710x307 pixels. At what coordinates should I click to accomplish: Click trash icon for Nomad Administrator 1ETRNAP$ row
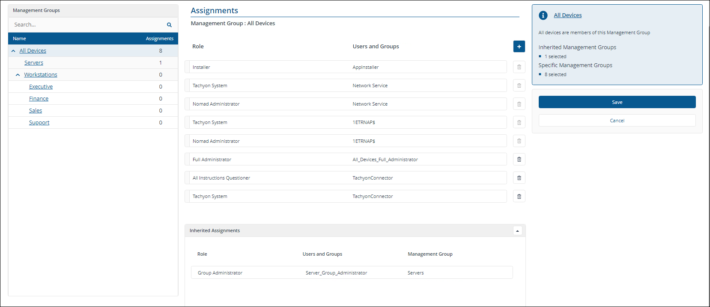tap(519, 141)
